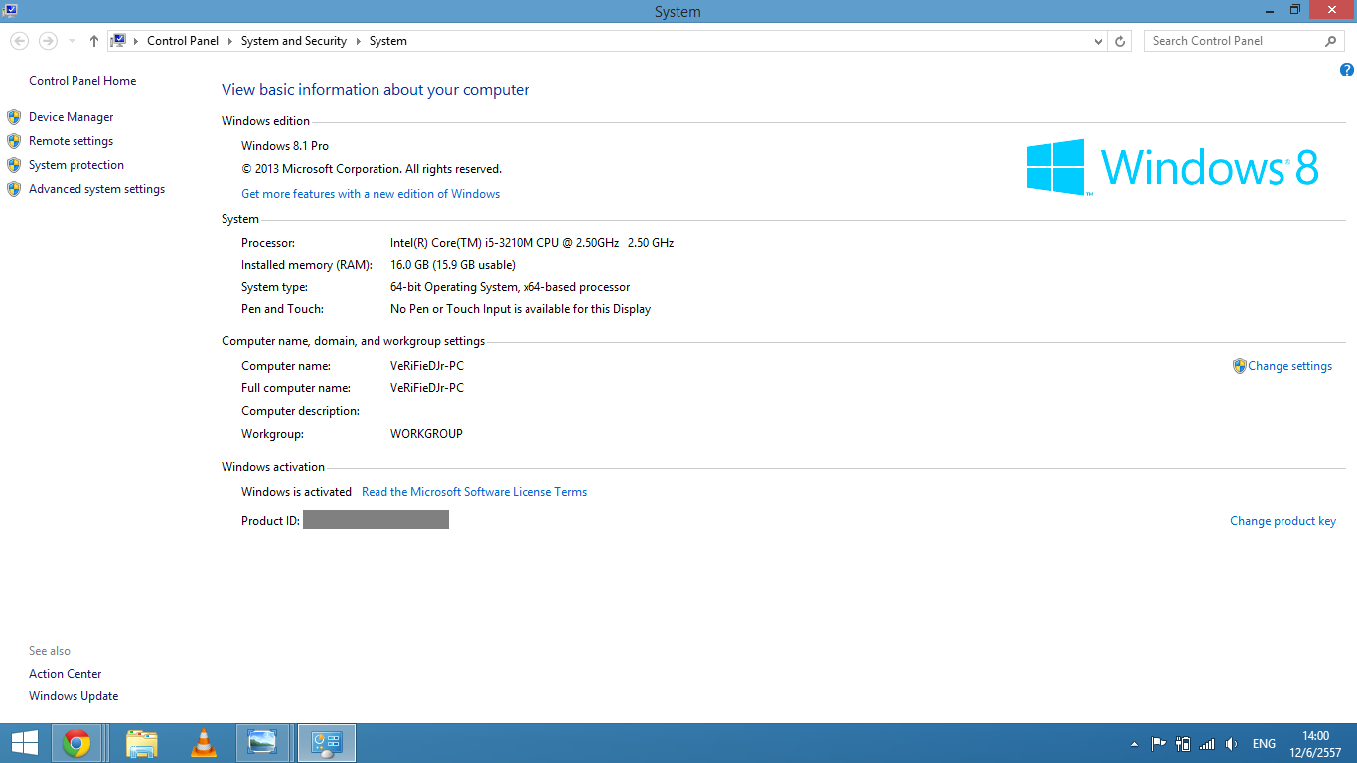Launch Google Chrome from taskbar

(76, 743)
